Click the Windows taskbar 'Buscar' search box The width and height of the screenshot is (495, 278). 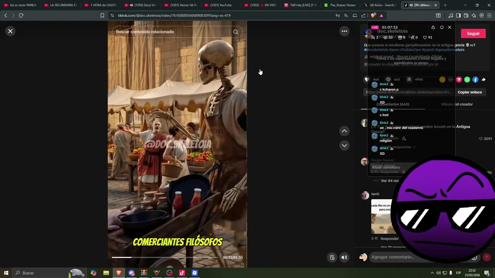[x=49, y=273]
